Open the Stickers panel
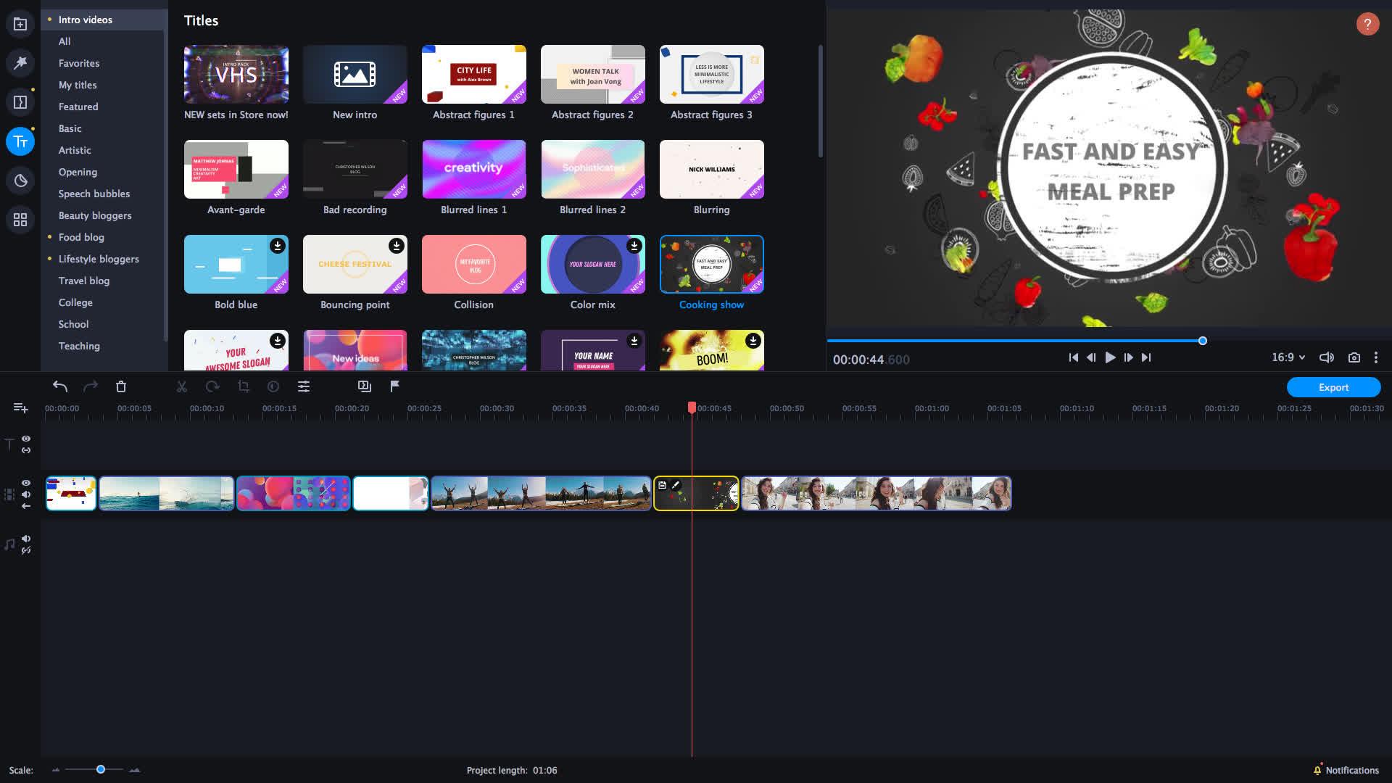1392x783 pixels. click(20, 181)
